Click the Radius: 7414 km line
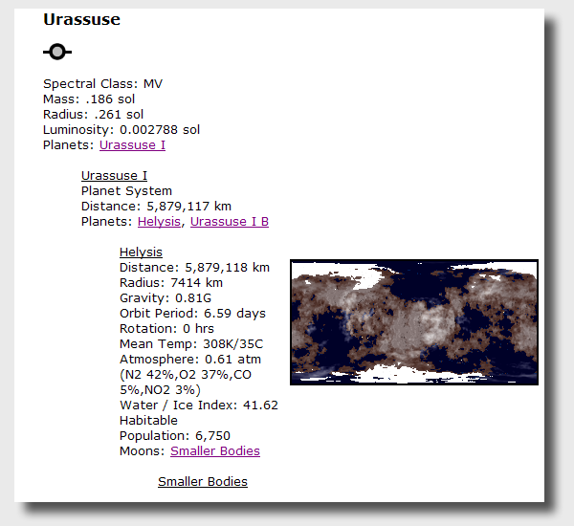Viewport: 574px width, 526px height. [x=171, y=283]
